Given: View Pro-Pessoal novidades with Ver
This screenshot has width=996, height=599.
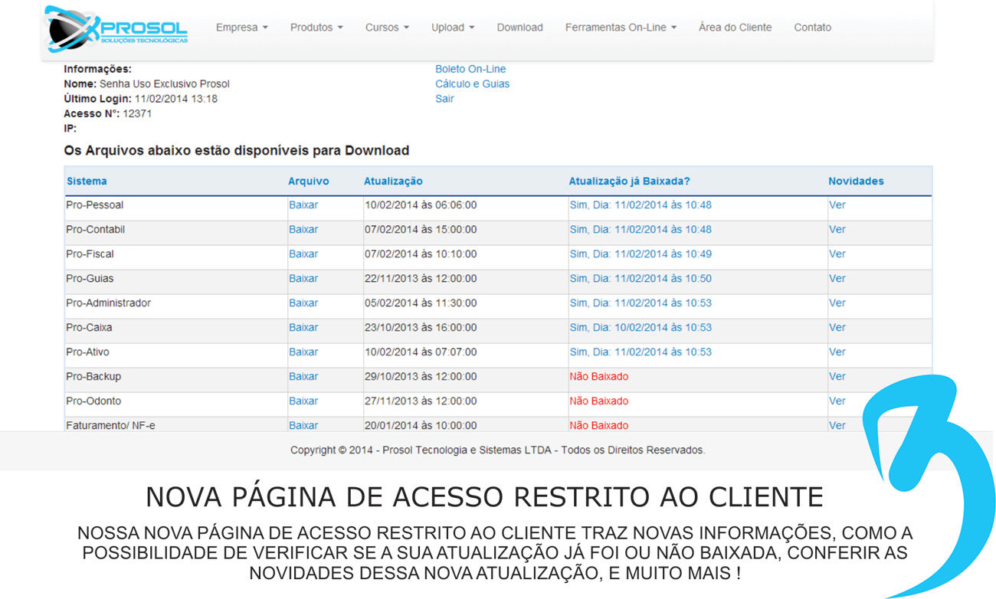Looking at the screenshot, I should (x=837, y=205).
